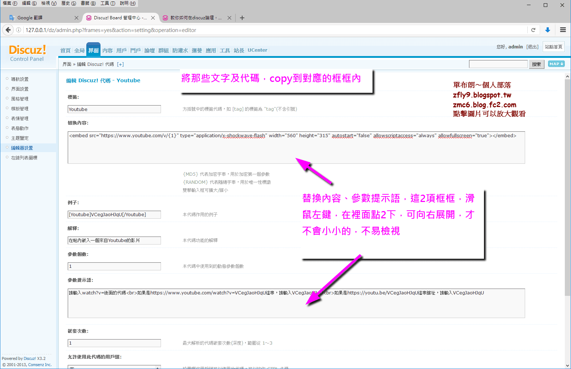
Task: Open the 檢視 (V) menu
Action: pos(49,3)
